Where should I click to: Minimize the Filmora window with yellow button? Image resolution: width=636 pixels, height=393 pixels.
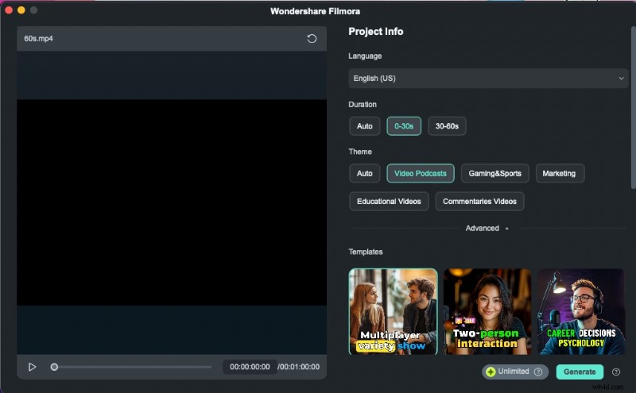tap(21, 10)
